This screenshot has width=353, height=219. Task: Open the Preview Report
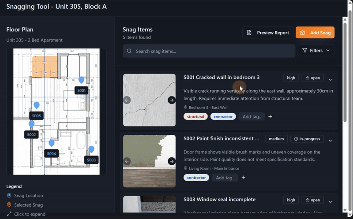pos(268,33)
